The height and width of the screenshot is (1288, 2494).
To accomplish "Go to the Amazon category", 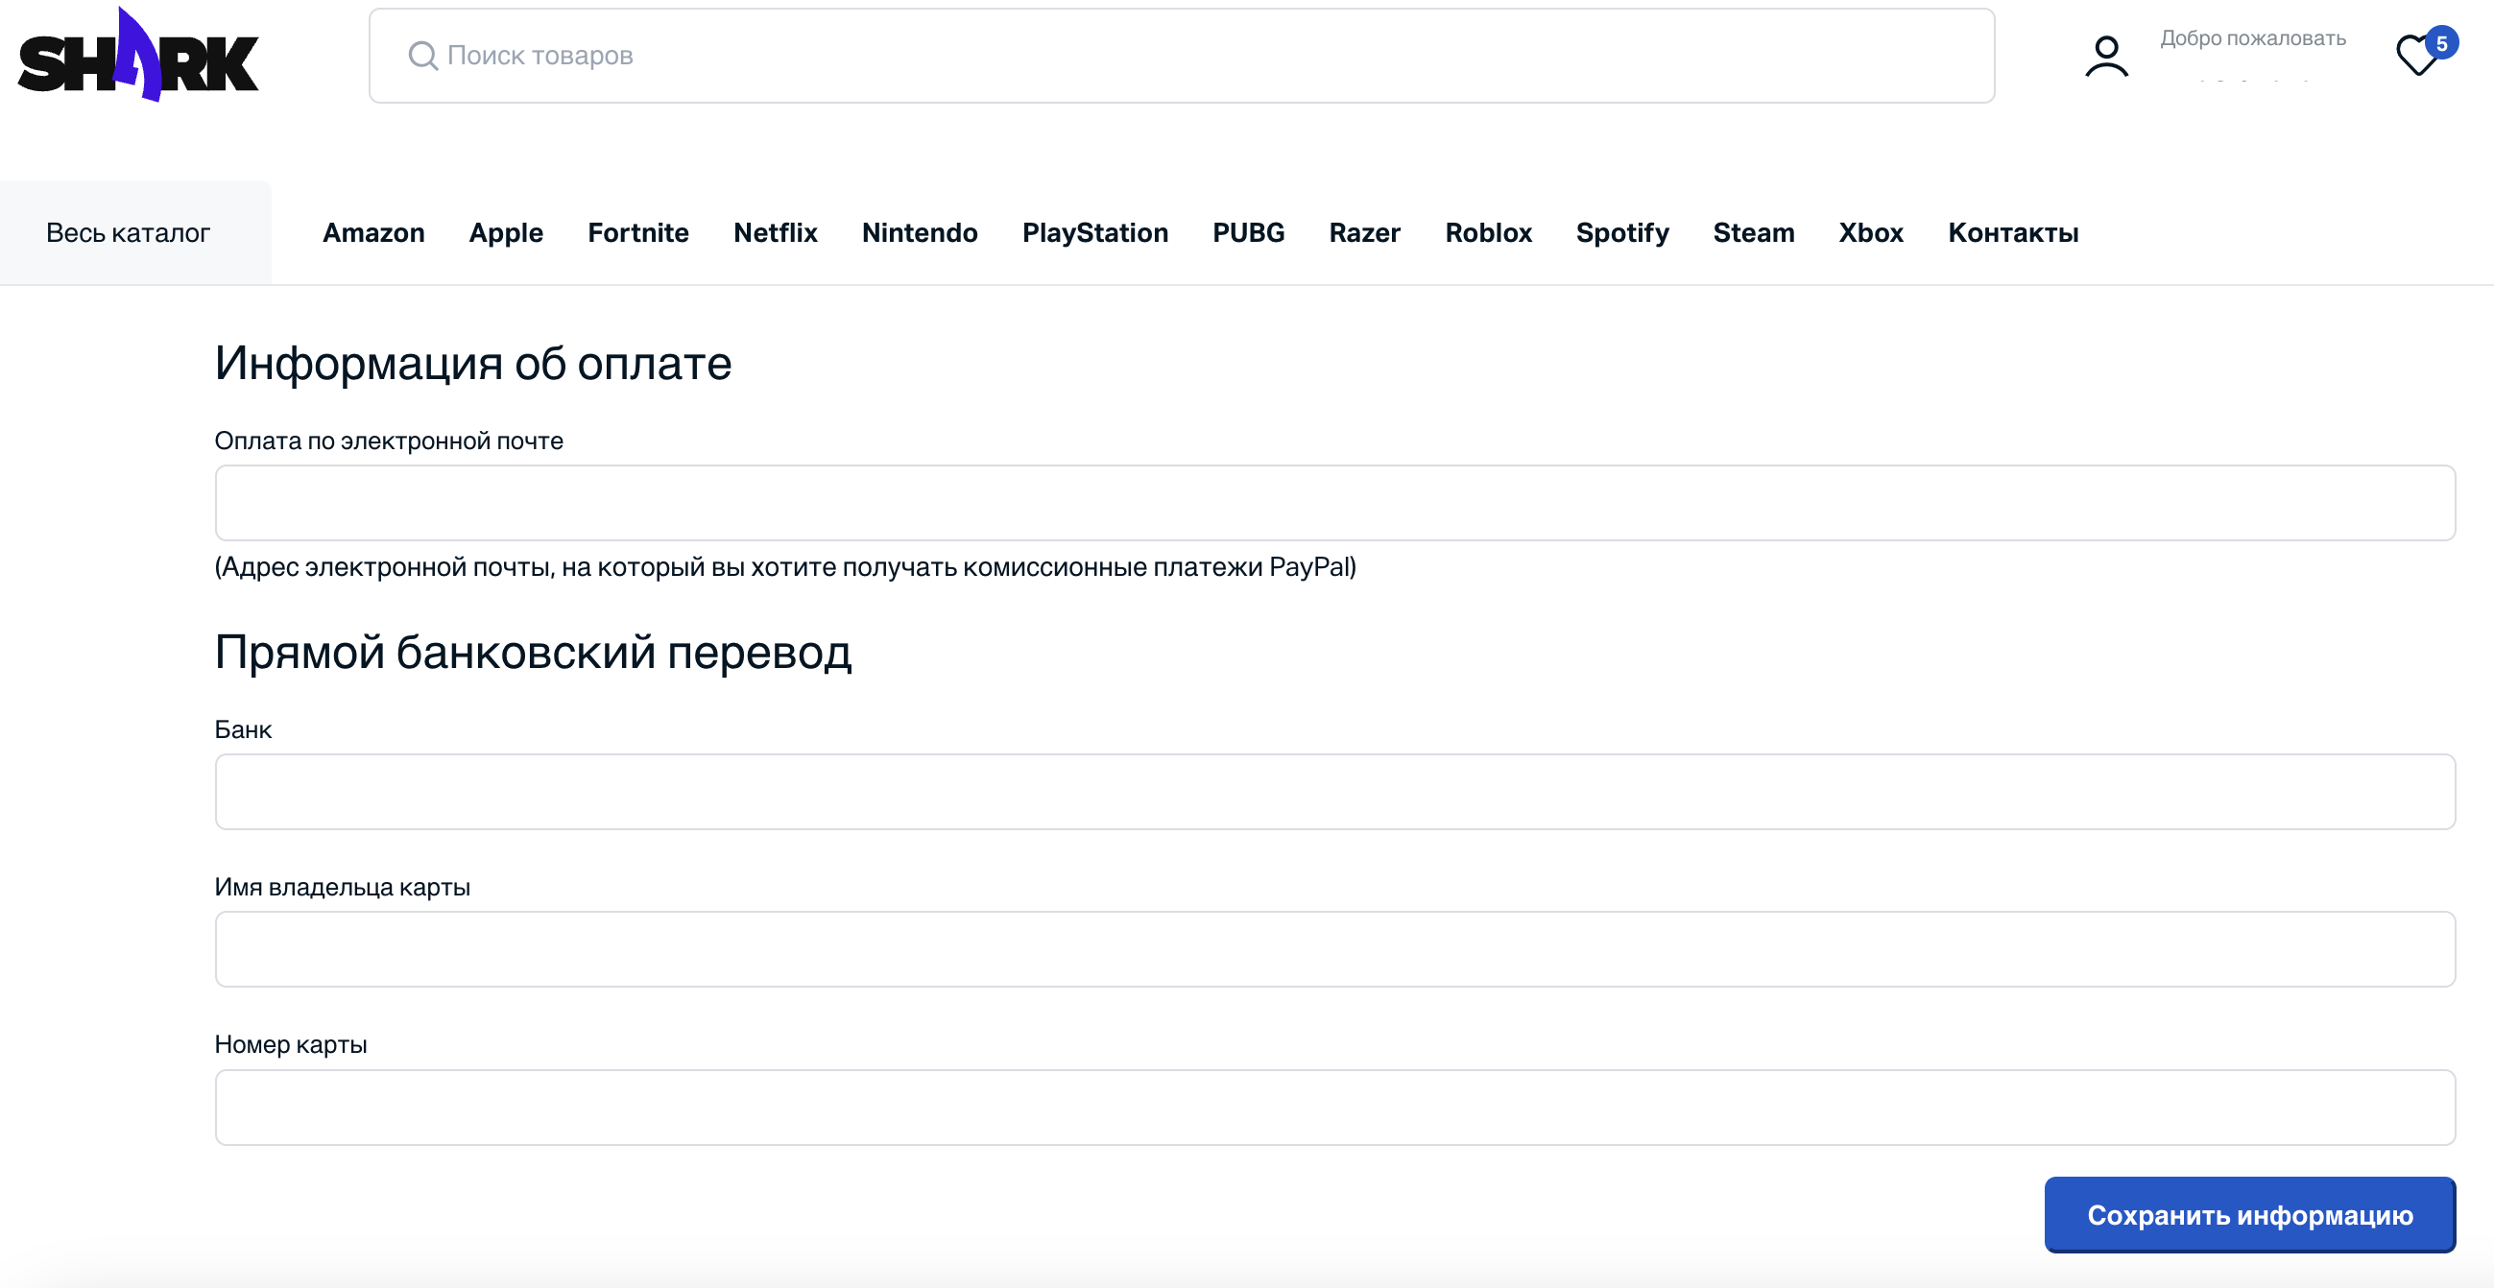I will coord(372,233).
